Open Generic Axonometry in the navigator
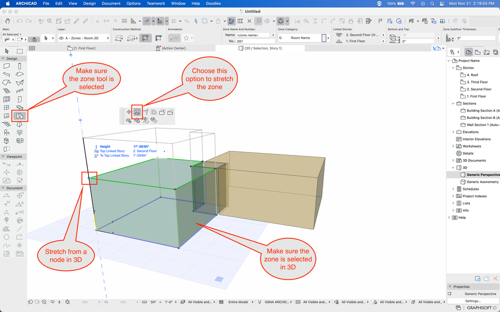This screenshot has height=312, width=500. tap(482, 182)
